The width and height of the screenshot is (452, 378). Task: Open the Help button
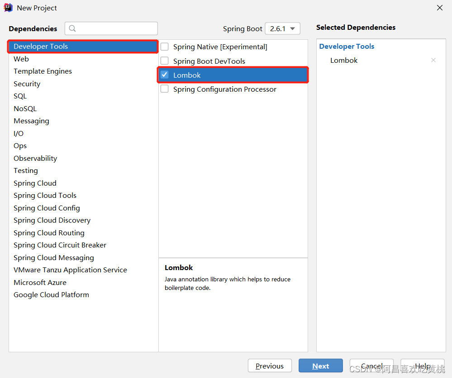pos(422,366)
